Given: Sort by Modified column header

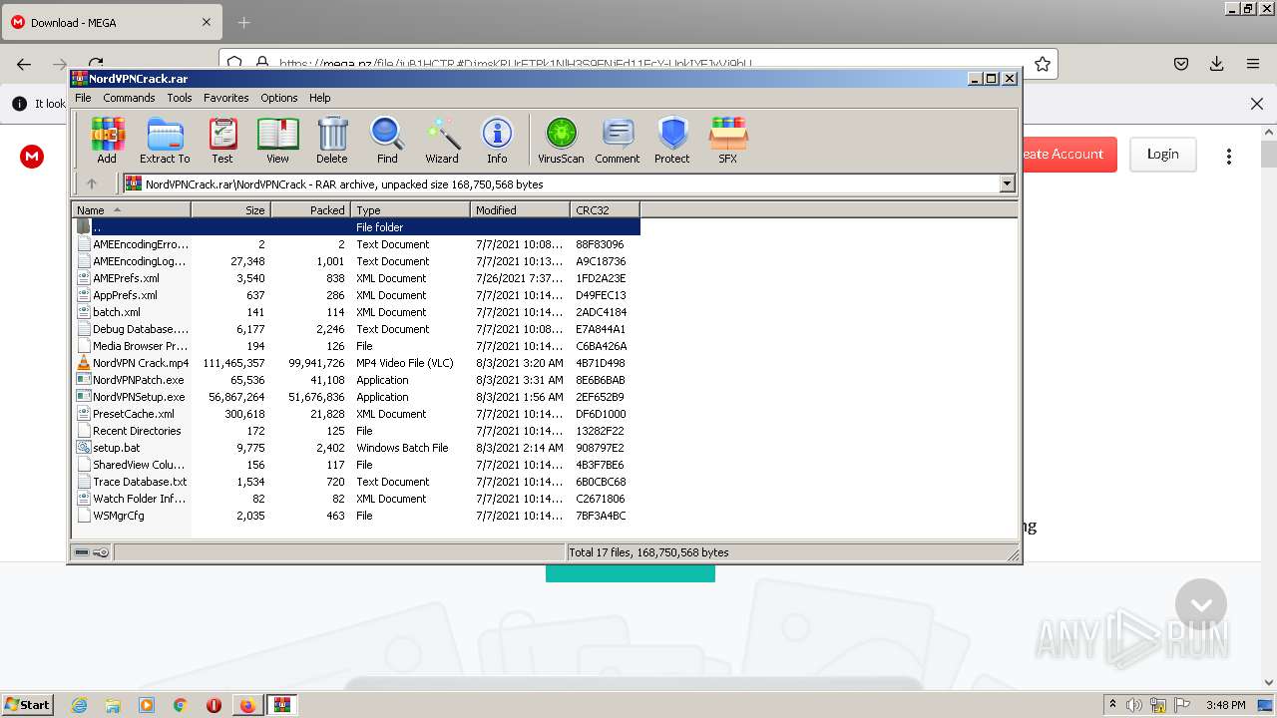Looking at the screenshot, I should coord(520,210).
